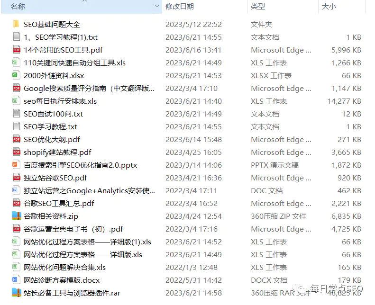Click the size 14,277 KB

tap(344, 101)
